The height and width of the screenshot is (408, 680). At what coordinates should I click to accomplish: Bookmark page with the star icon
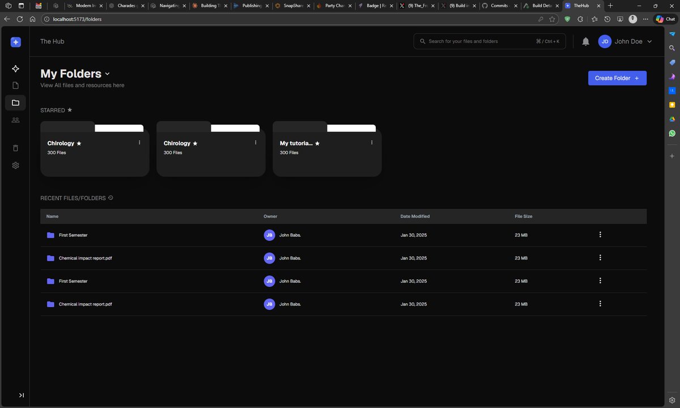(x=552, y=19)
